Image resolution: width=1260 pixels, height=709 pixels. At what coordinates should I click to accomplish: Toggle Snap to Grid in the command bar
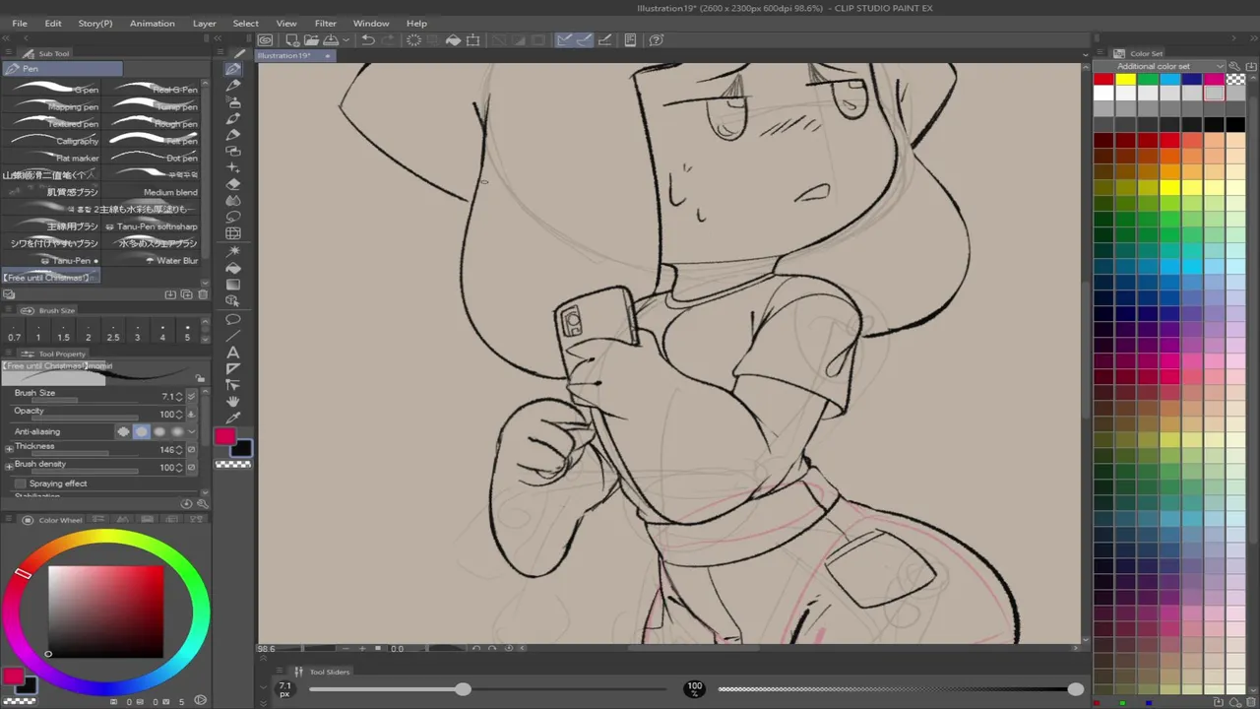pos(605,40)
